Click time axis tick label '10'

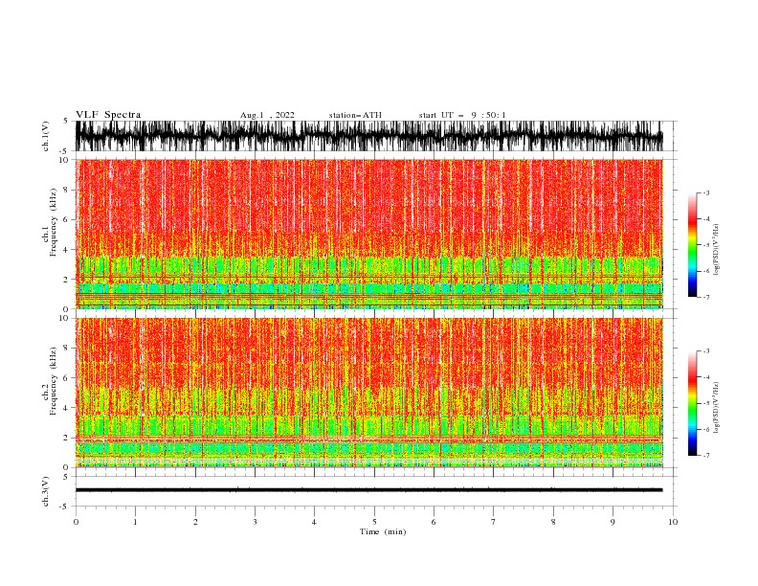pyautogui.click(x=673, y=522)
